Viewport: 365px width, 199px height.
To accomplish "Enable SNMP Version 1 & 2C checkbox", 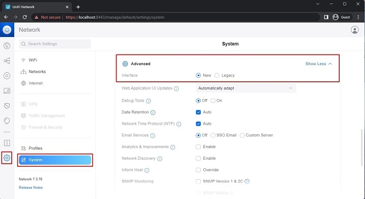I will click(198, 181).
